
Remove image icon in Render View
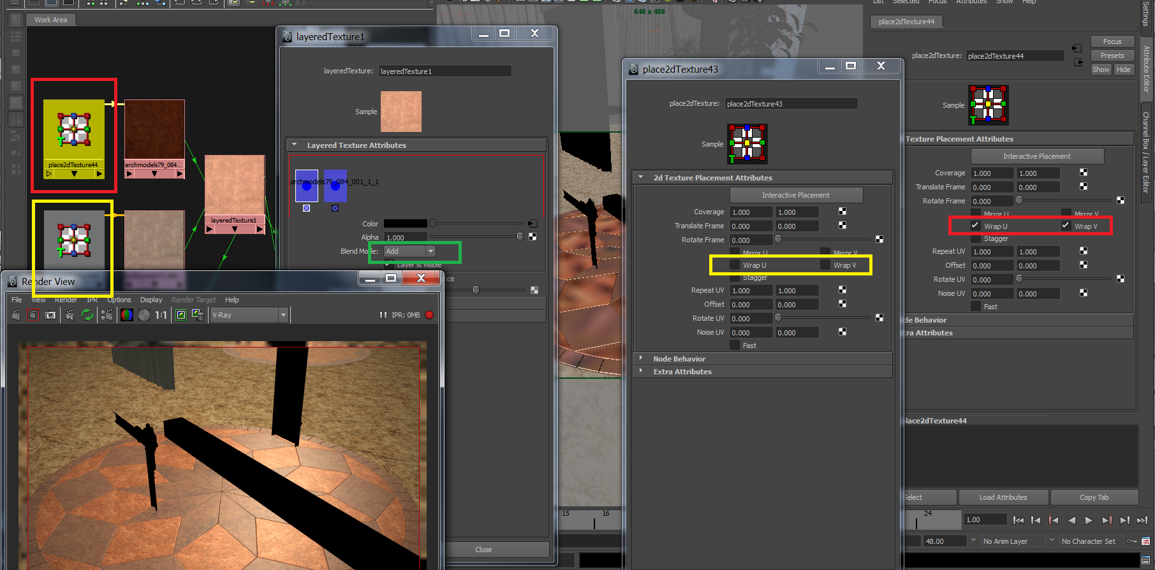(198, 315)
